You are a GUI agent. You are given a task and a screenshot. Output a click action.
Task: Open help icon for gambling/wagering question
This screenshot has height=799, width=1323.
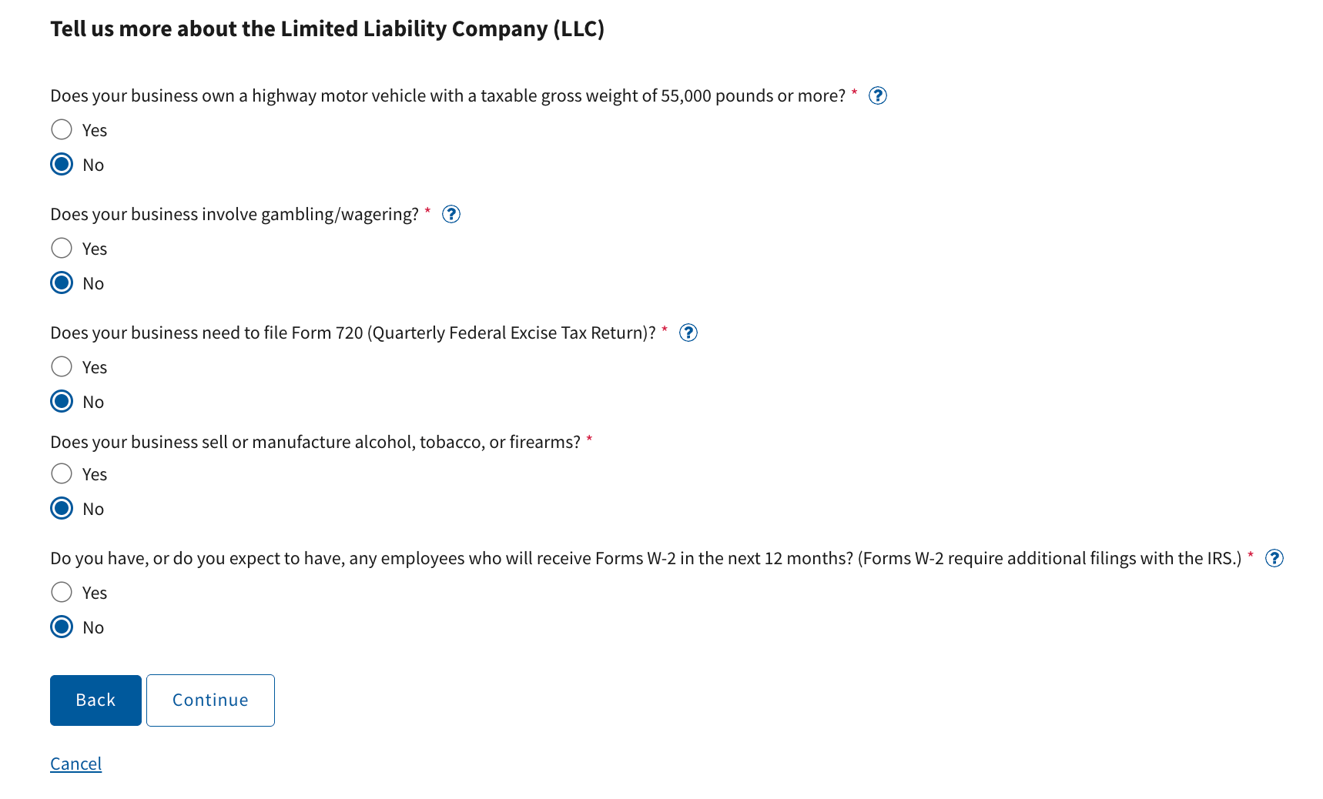[x=451, y=214]
